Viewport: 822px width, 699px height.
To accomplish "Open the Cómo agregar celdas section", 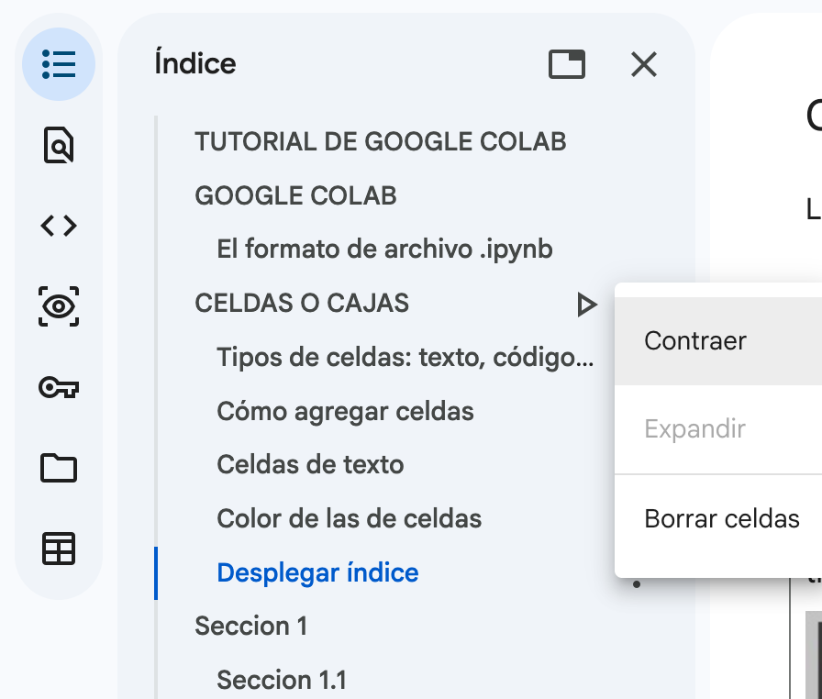I will (345, 411).
